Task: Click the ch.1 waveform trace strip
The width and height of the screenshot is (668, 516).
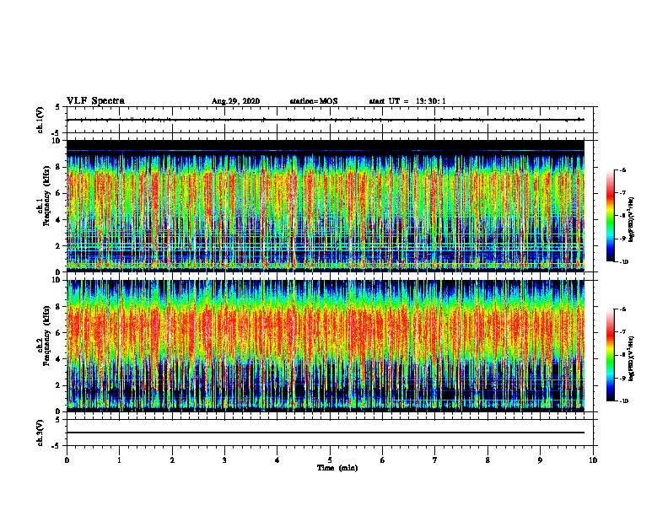Action: pyautogui.click(x=326, y=120)
